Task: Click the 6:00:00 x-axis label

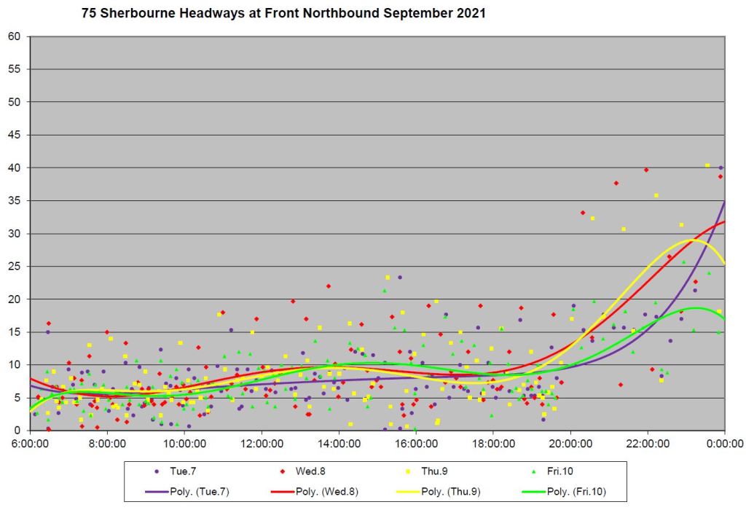Action: (x=30, y=443)
